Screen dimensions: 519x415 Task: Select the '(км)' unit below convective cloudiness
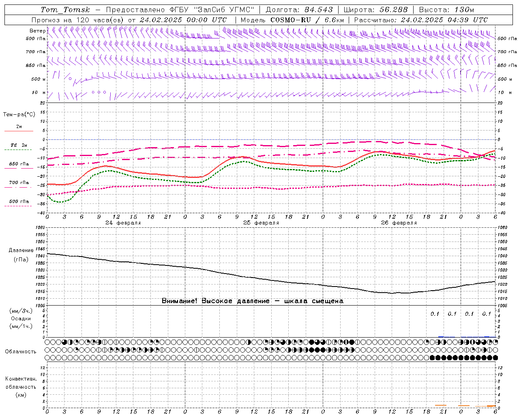pyautogui.click(x=21, y=394)
